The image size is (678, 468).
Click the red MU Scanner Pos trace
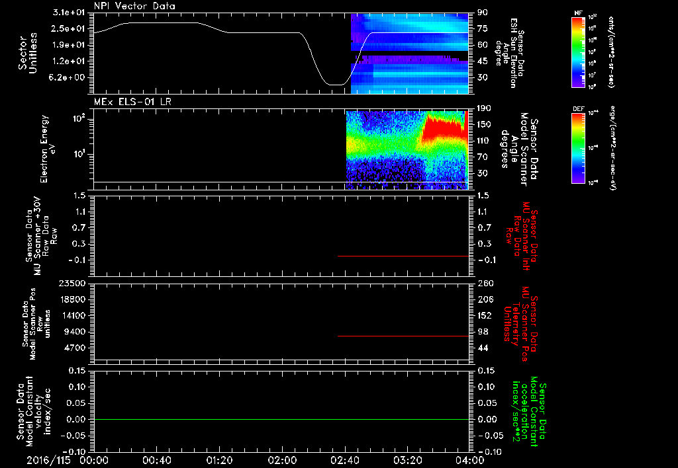[403, 336]
